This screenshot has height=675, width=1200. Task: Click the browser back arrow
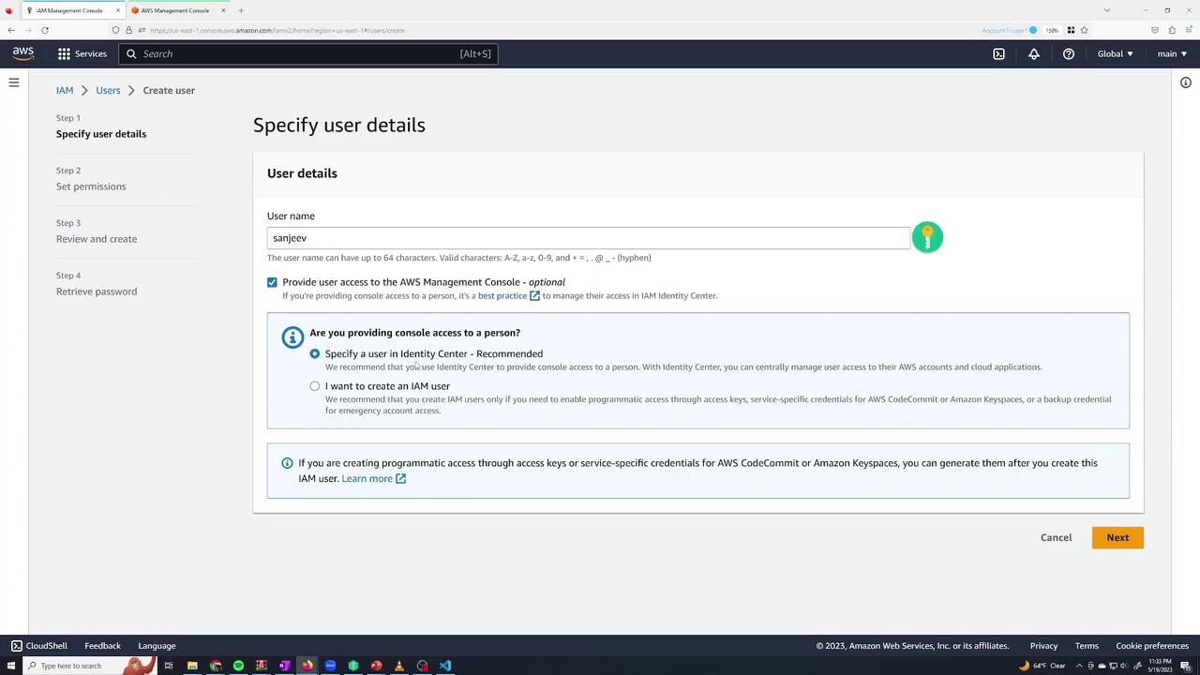coord(11,30)
